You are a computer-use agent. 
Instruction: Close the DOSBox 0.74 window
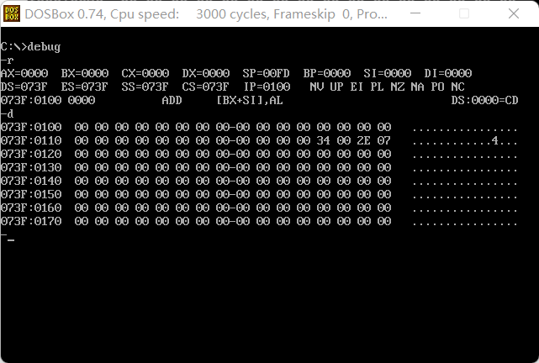pos(514,13)
